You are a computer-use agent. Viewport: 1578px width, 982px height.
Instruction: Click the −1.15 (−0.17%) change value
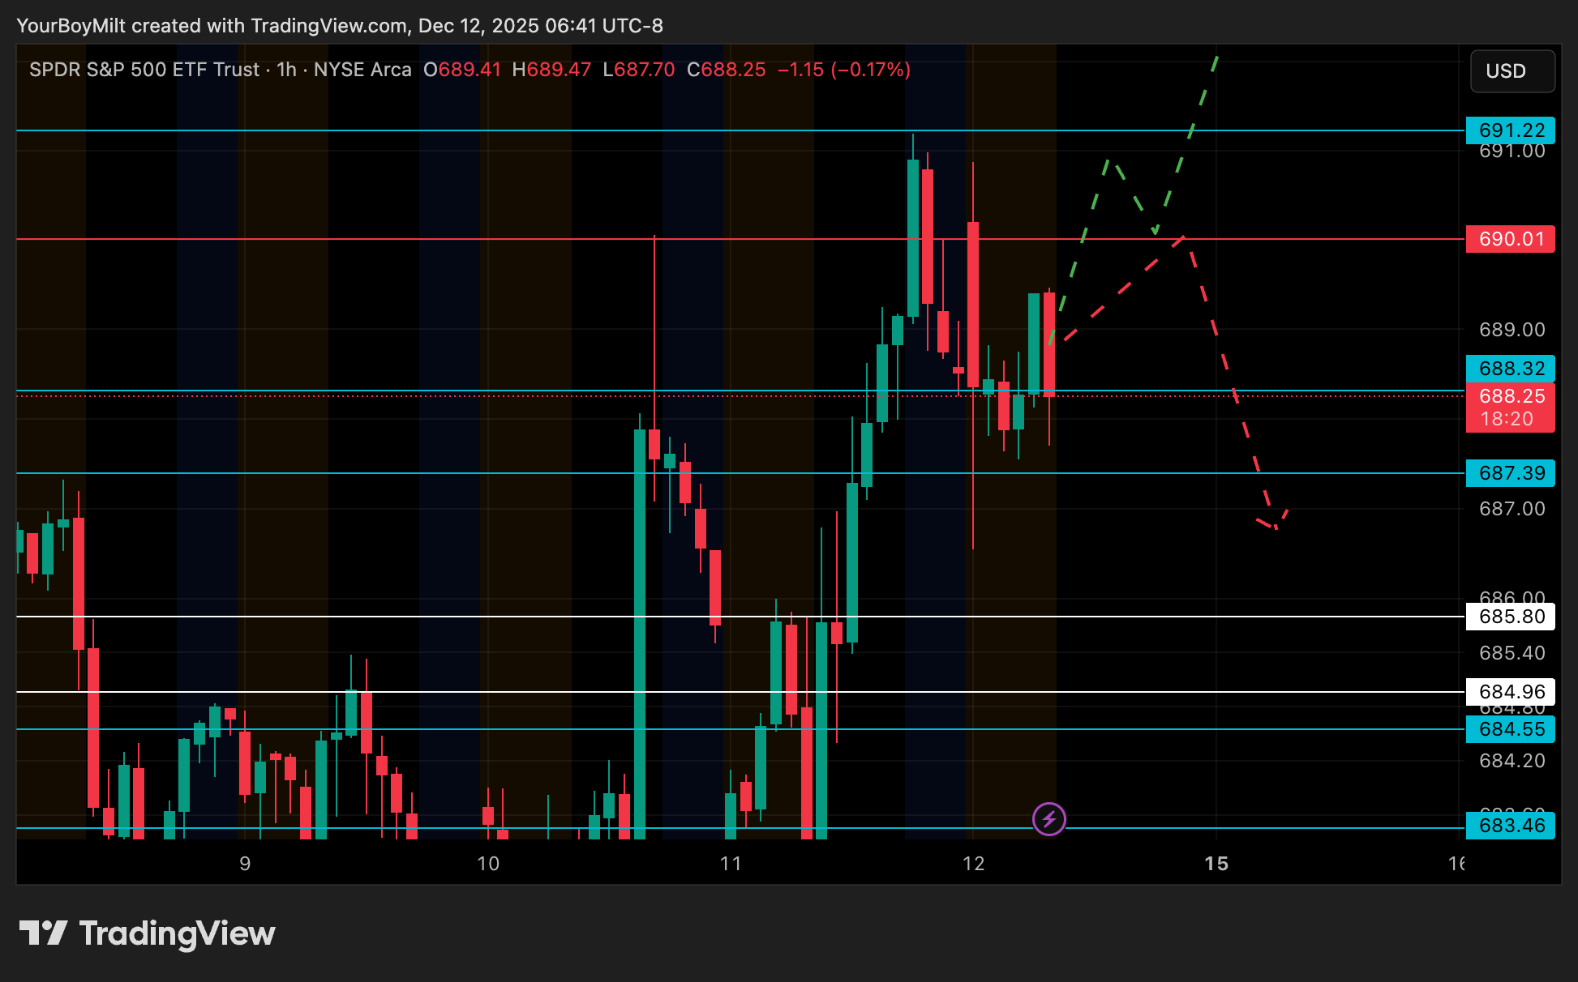pyautogui.click(x=843, y=70)
